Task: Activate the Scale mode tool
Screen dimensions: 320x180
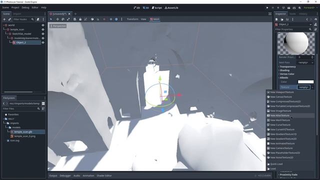Action: 68,19
